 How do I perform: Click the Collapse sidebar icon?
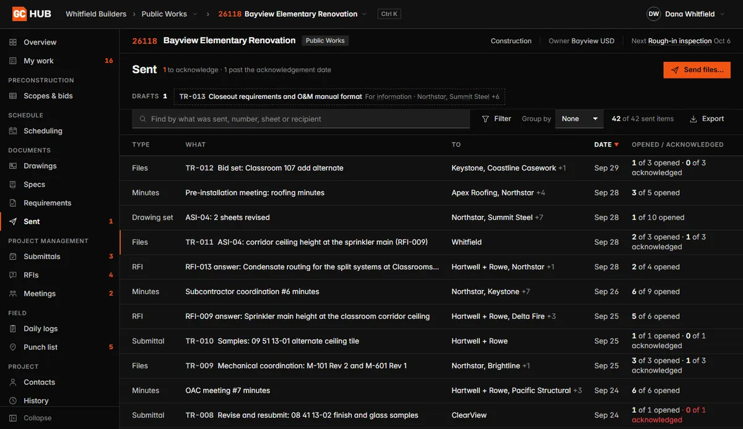pyautogui.click(x=13, y=418)
